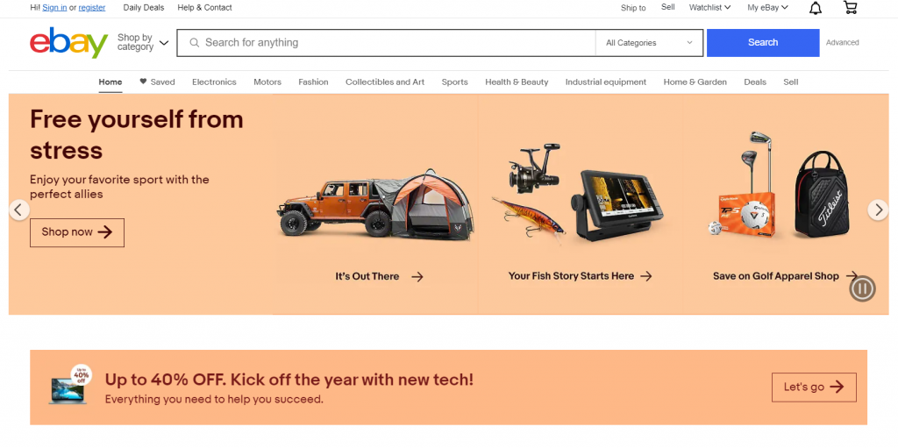The height and width of the screenshot is (448, 898).
Task: Click the Shop now button
Action: click(x=77, y=232)
